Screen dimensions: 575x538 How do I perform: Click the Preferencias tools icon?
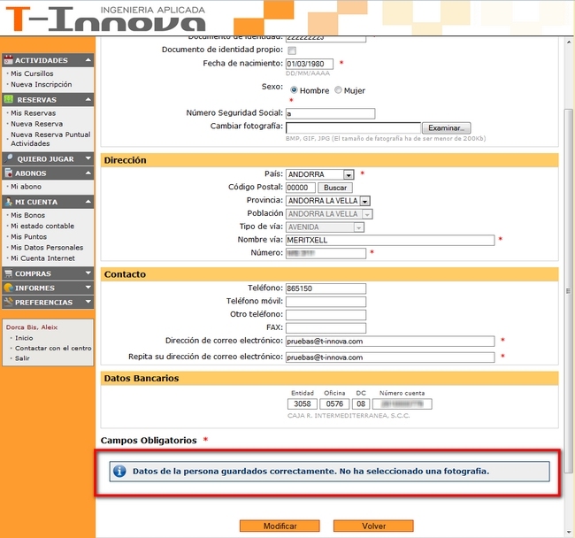pyautogui.click(x=8, y=302)
